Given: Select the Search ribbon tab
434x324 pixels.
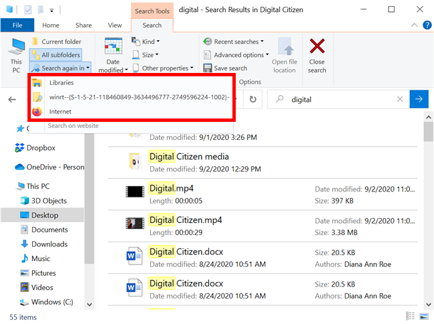Looking at the screenshot, I should click(x=152, y=25).
